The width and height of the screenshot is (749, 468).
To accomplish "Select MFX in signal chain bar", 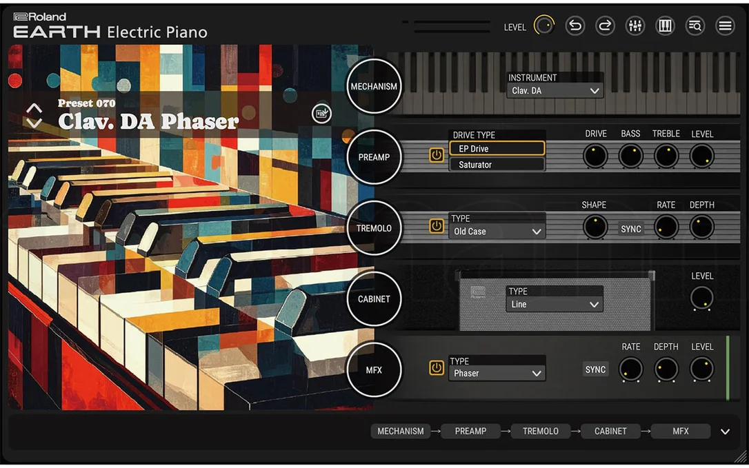I will 681,431.
